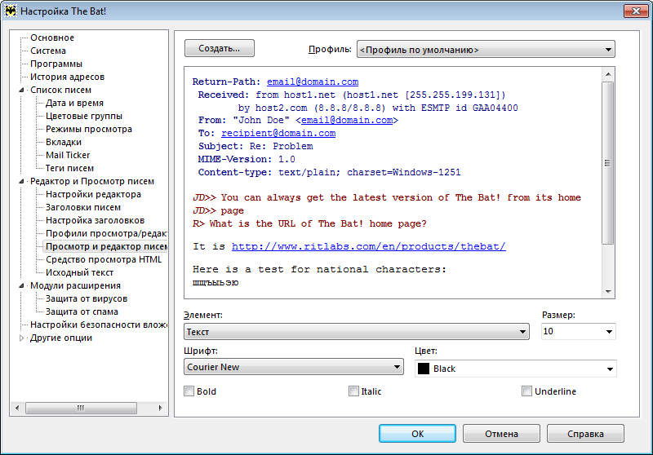Enable the Bold checkbox

pos(189,391)
